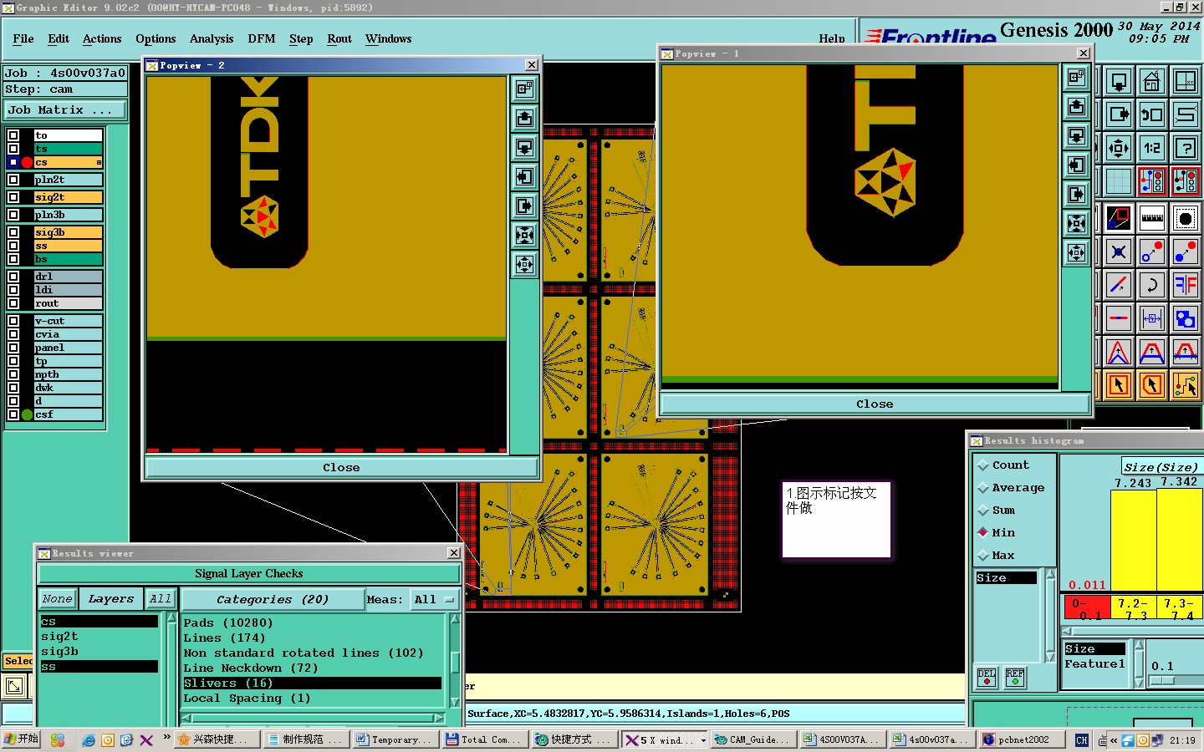This screenshot has height=752, width=1204.
Task: Click pan up icon in Popview 2
Action: coord(524,118)
